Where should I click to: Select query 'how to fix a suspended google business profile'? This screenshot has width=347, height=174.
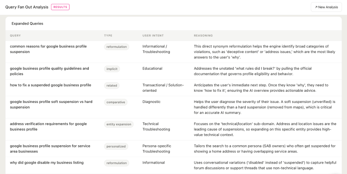coord(50,85)
